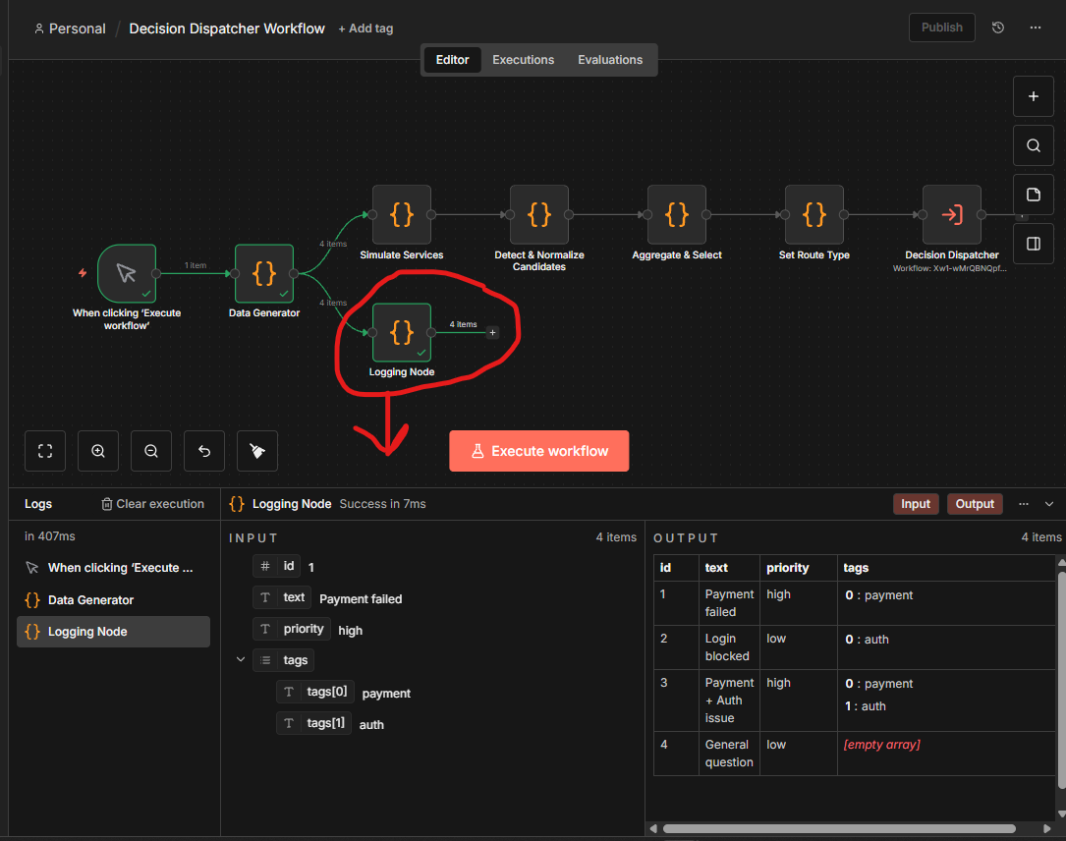The image size is (1066, 841).
Task: Collapse the tags array in the Input panel
Action: pyautogui.click(x=240, y=659)
